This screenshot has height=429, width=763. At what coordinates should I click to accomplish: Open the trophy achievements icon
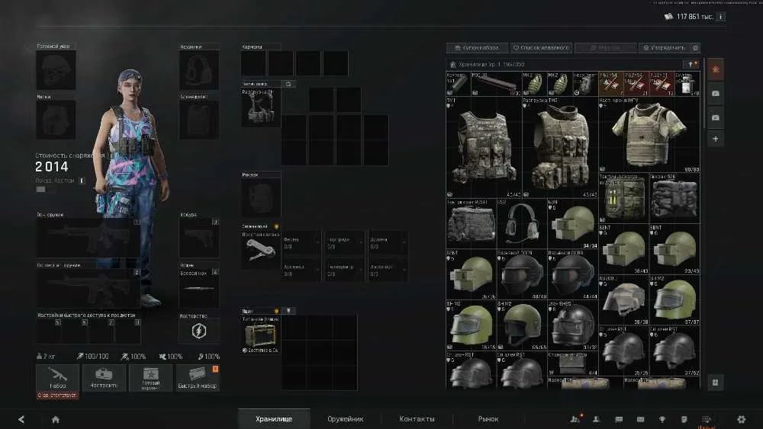(x=662, y=419)
